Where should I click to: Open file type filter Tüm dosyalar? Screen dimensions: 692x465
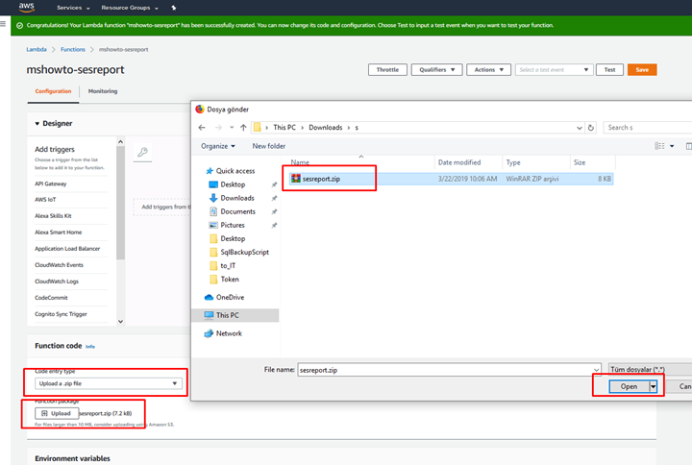650,370
